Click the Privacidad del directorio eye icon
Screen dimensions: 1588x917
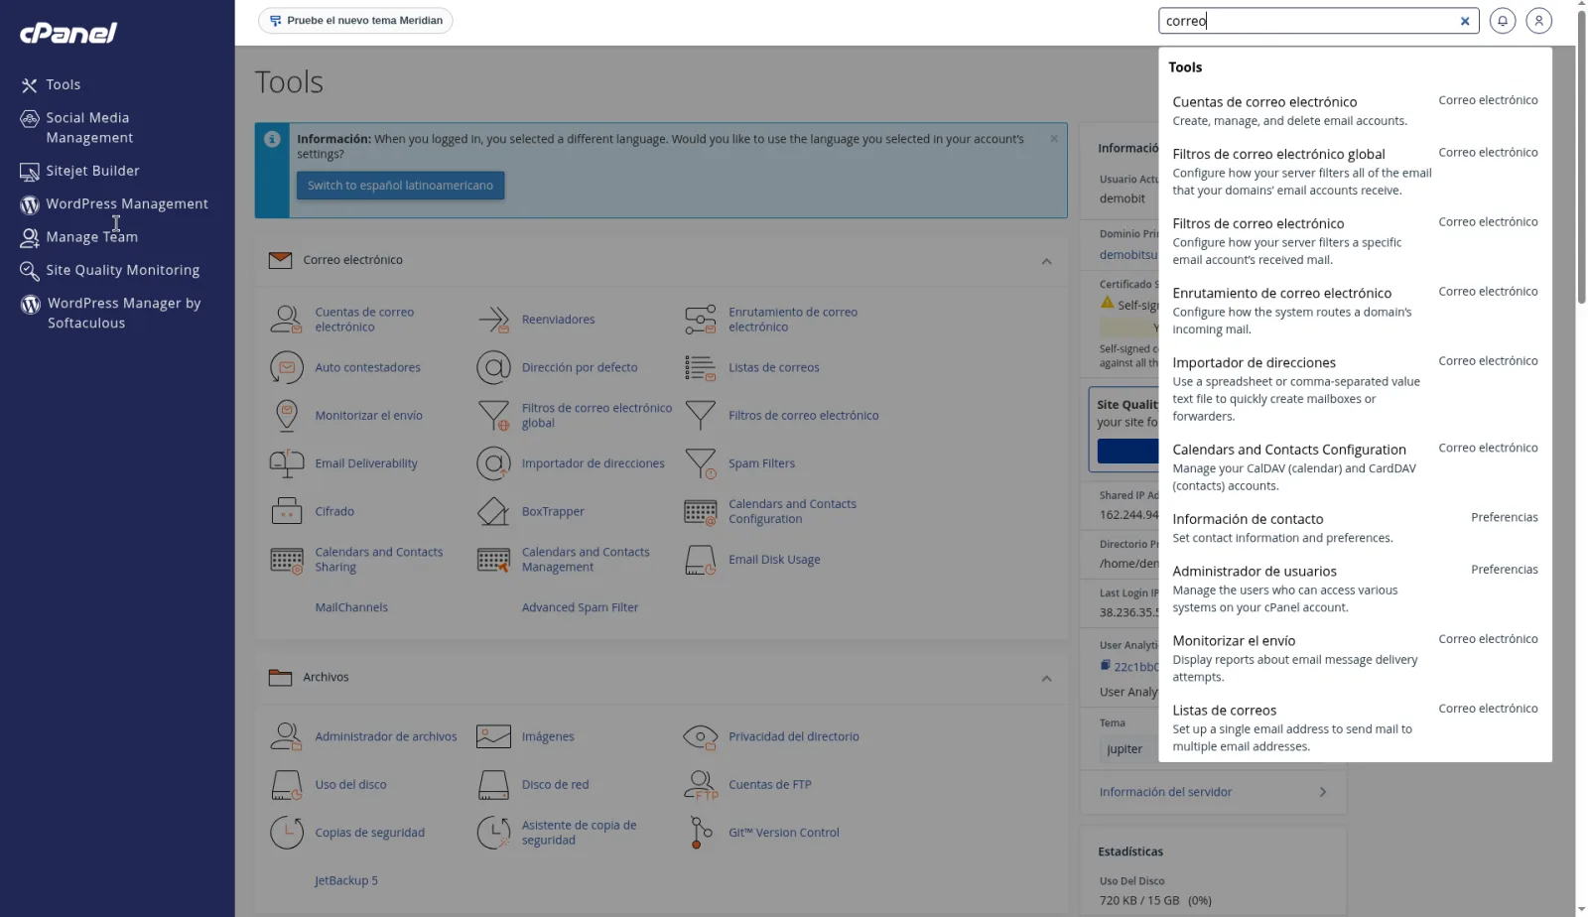tap(700, 736)
